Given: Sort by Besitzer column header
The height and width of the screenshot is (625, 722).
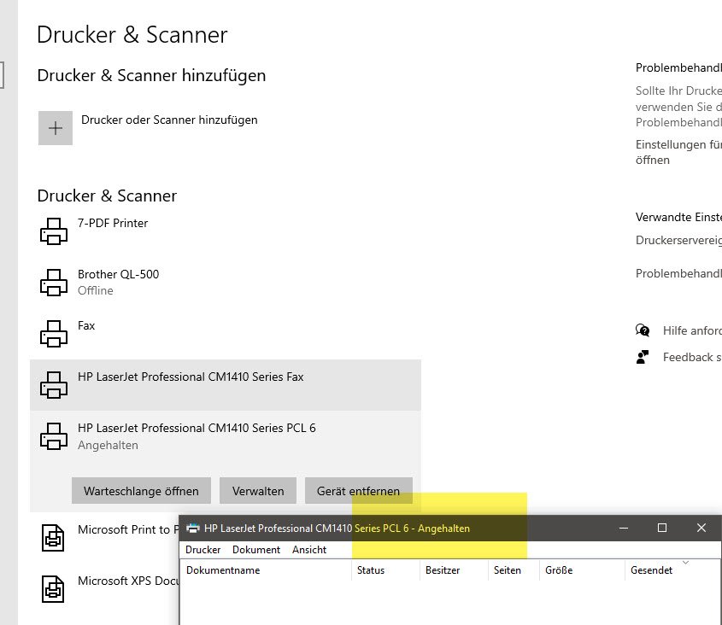Looking at the screenshot, I should [x=454, y=570].
